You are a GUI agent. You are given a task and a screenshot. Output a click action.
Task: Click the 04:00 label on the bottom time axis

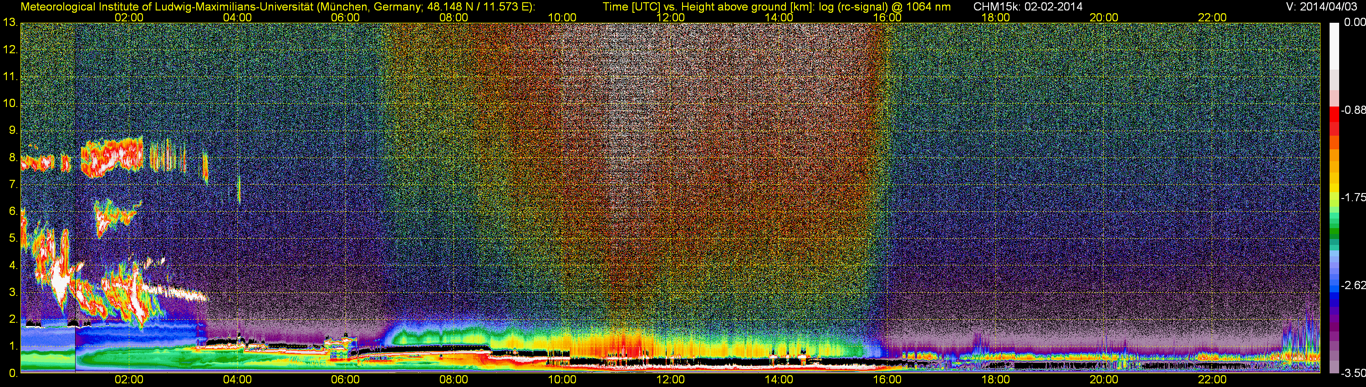(237, 380)
